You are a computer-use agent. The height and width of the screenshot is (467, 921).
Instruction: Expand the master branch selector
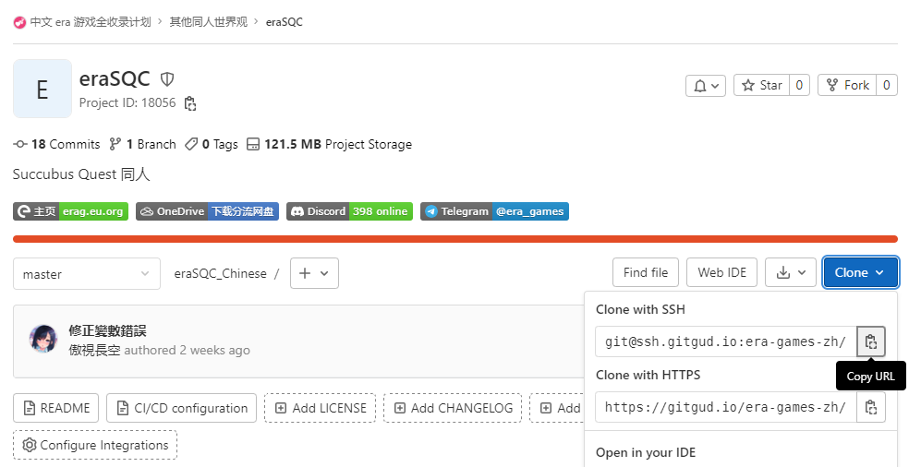point(86,274)
